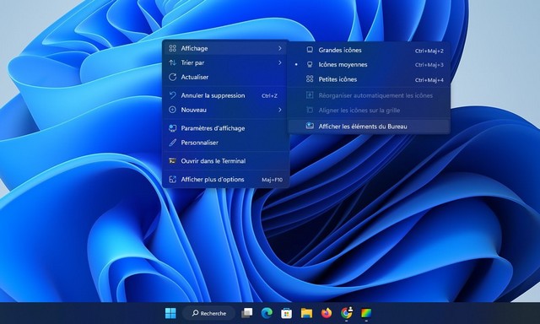Screen dimensions: 540x324
Task: Choose Personnaliser from the menu
Action: [x=225, y=143]
